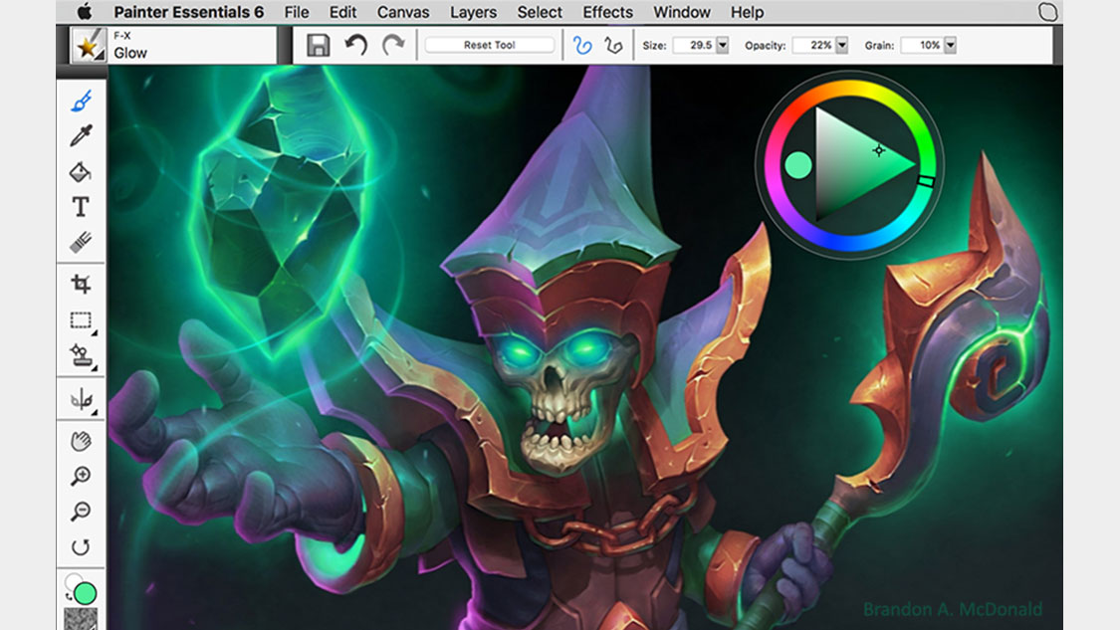The image size is (1120, 630).
Task: Click the Save disk icon
Action: [x=318, y=45]
